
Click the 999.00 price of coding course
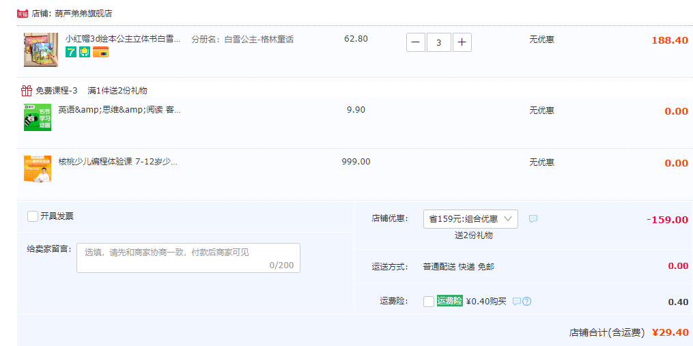(356, 161)
